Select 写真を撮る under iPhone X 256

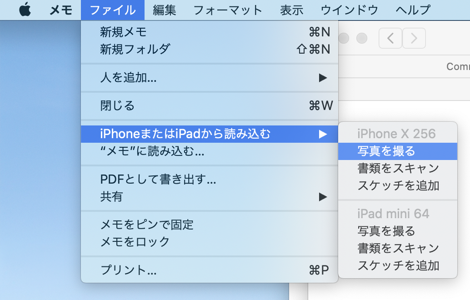(x=398, y=151)
